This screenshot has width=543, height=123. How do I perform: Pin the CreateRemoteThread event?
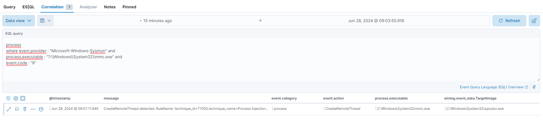tap(25, 109)
